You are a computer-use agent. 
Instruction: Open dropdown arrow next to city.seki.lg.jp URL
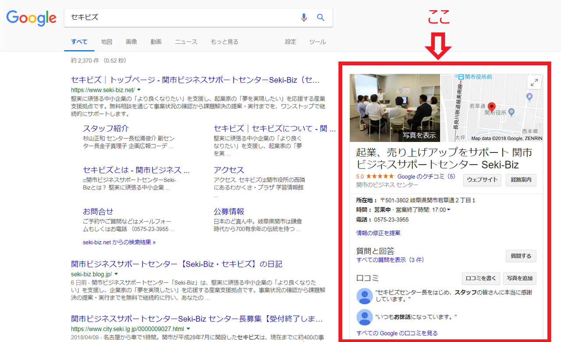pyautogui.click(x=188, y=328)
